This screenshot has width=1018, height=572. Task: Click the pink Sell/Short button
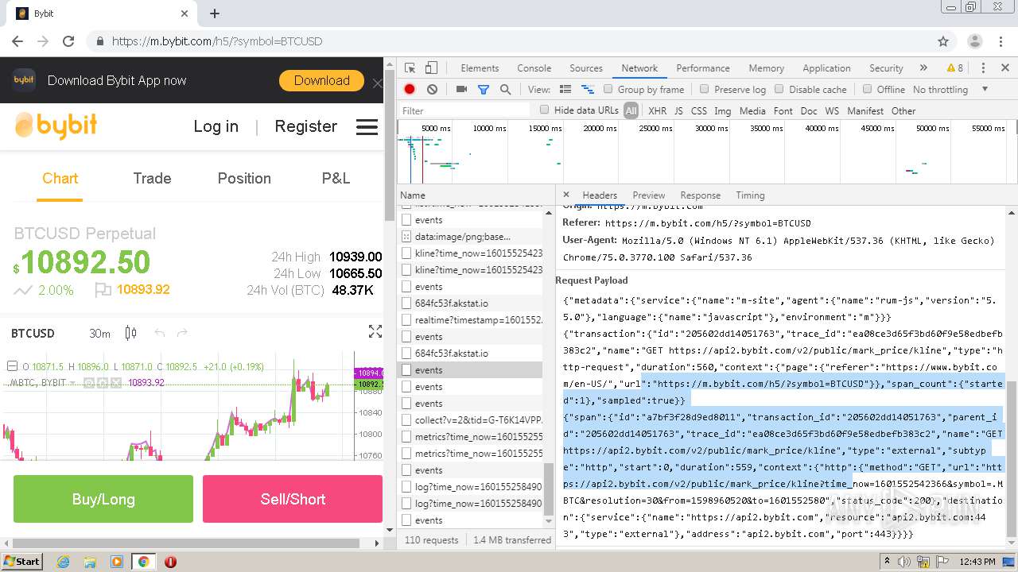[293, 499]
